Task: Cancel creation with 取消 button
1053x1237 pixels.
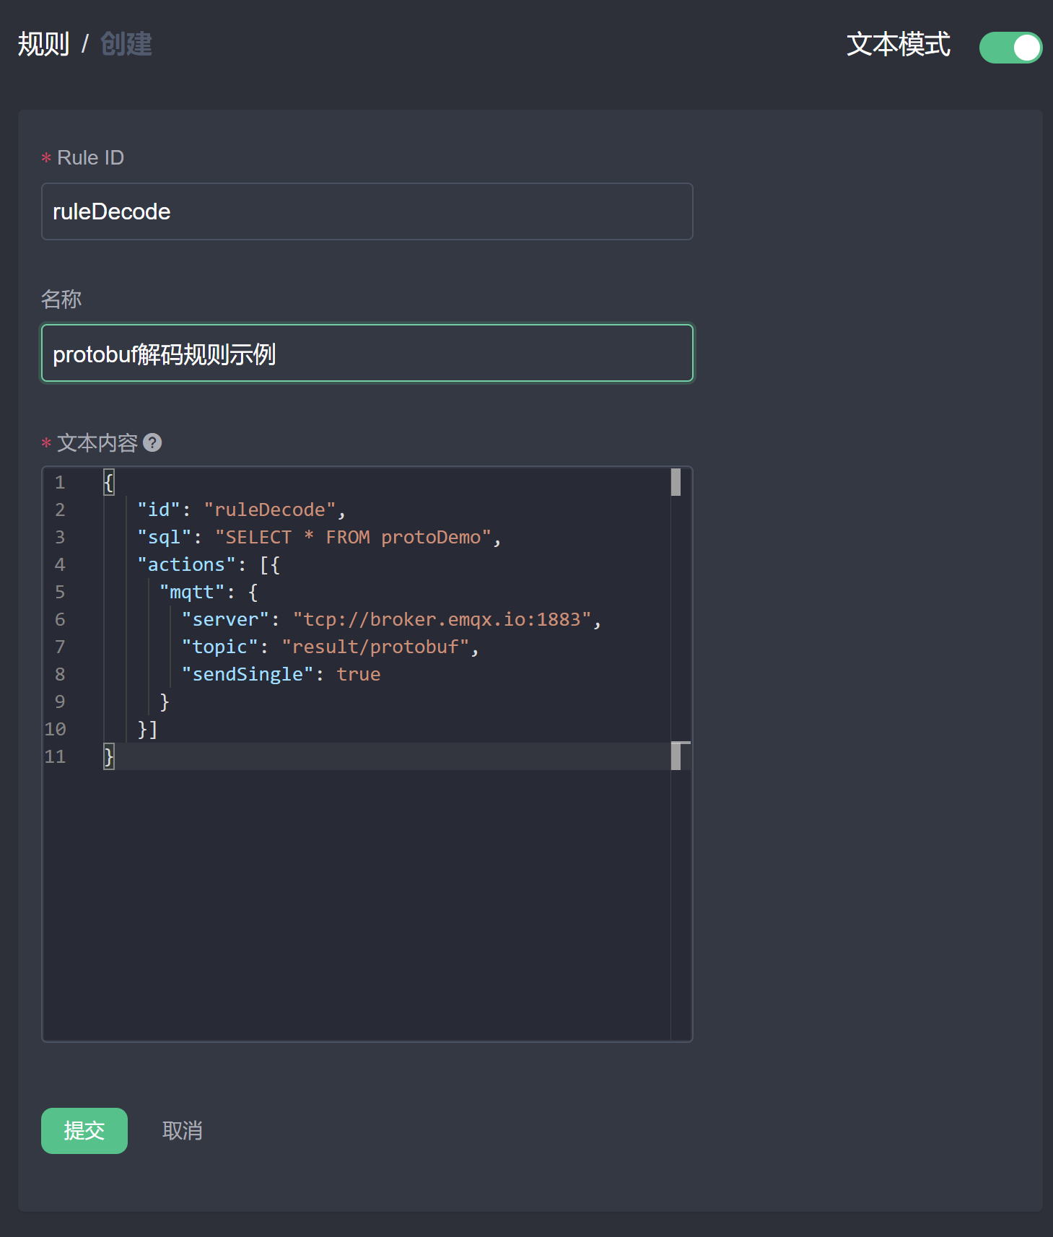Action: [x=182, y=1131]
